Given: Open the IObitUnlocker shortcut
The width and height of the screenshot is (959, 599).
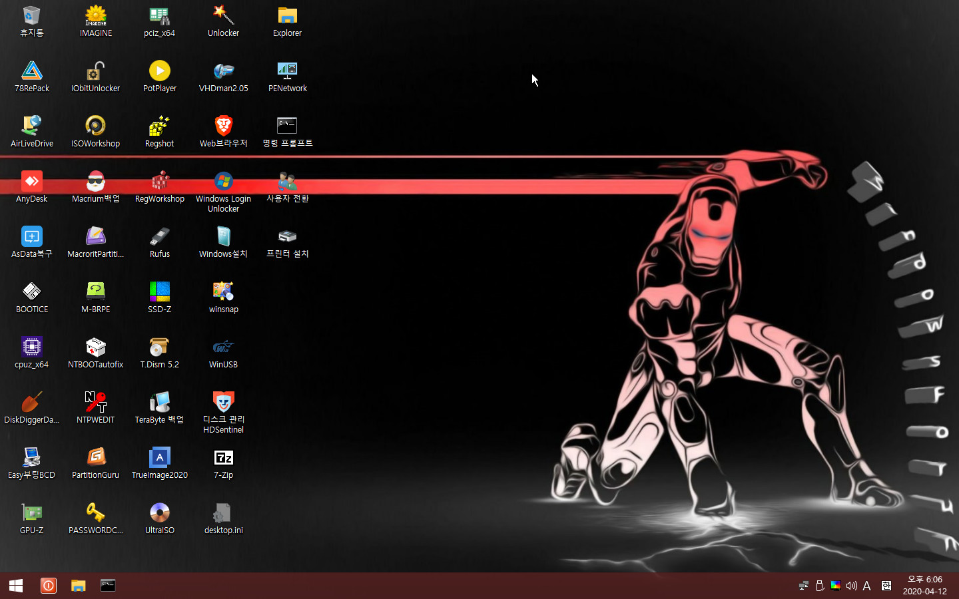Looking at the screenshot, I should 96,77.
